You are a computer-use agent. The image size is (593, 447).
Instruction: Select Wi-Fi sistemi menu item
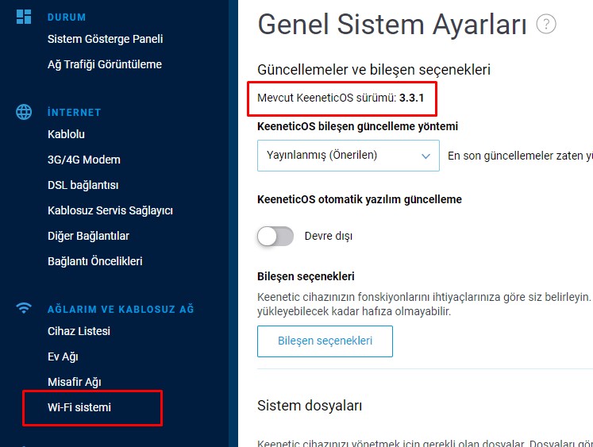pyautogui.click(x=79, y=407)
